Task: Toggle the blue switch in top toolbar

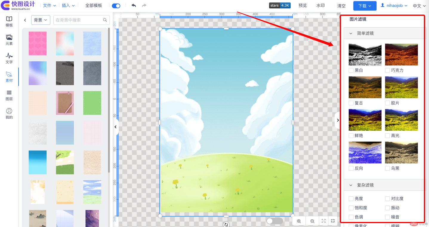Action: [116, 6]
